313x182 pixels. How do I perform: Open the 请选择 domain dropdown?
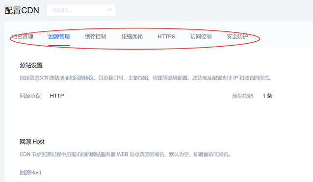click(x=81, y=10)
